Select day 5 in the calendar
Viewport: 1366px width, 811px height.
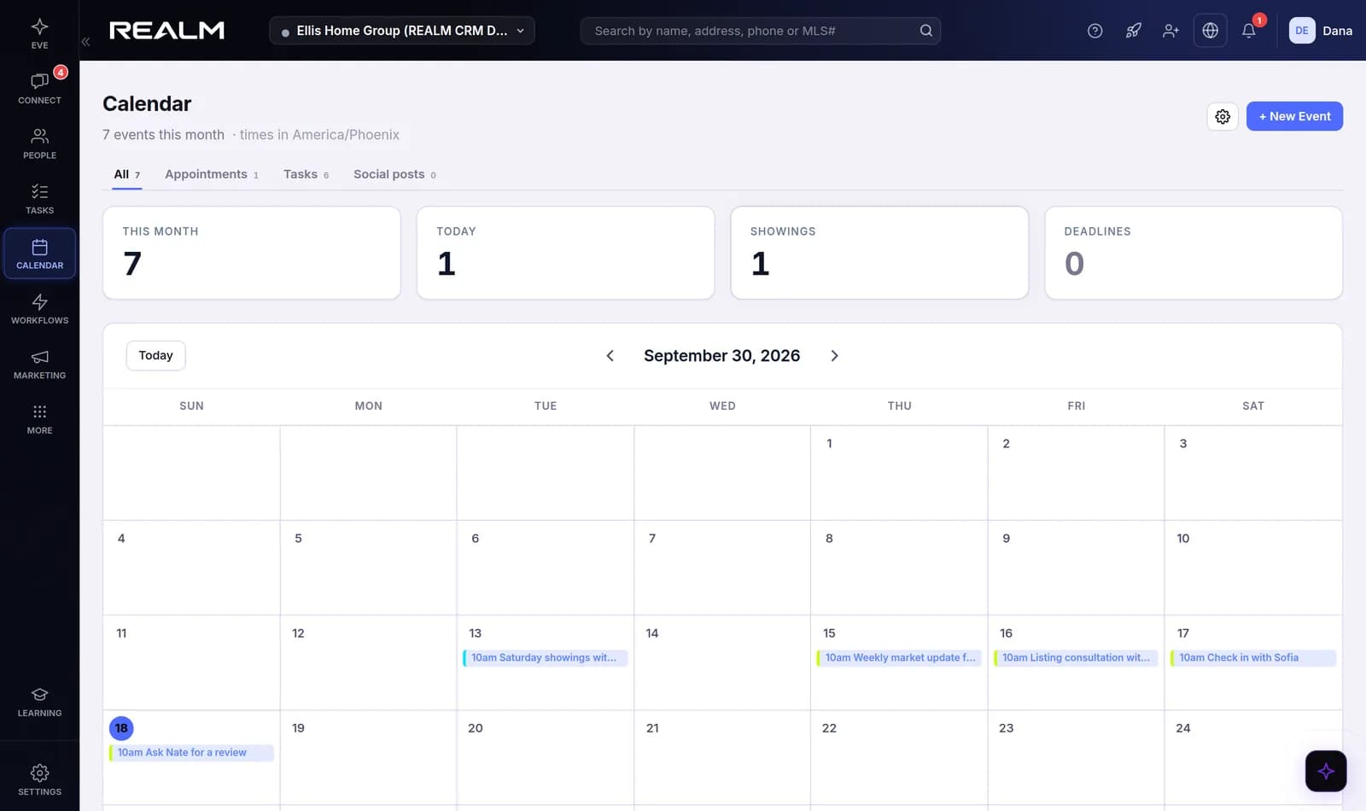[369, 568]
